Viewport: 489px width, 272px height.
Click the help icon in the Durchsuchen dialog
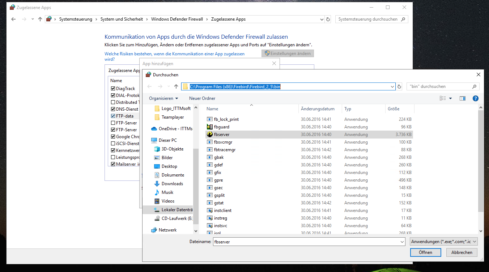point(476,98)
